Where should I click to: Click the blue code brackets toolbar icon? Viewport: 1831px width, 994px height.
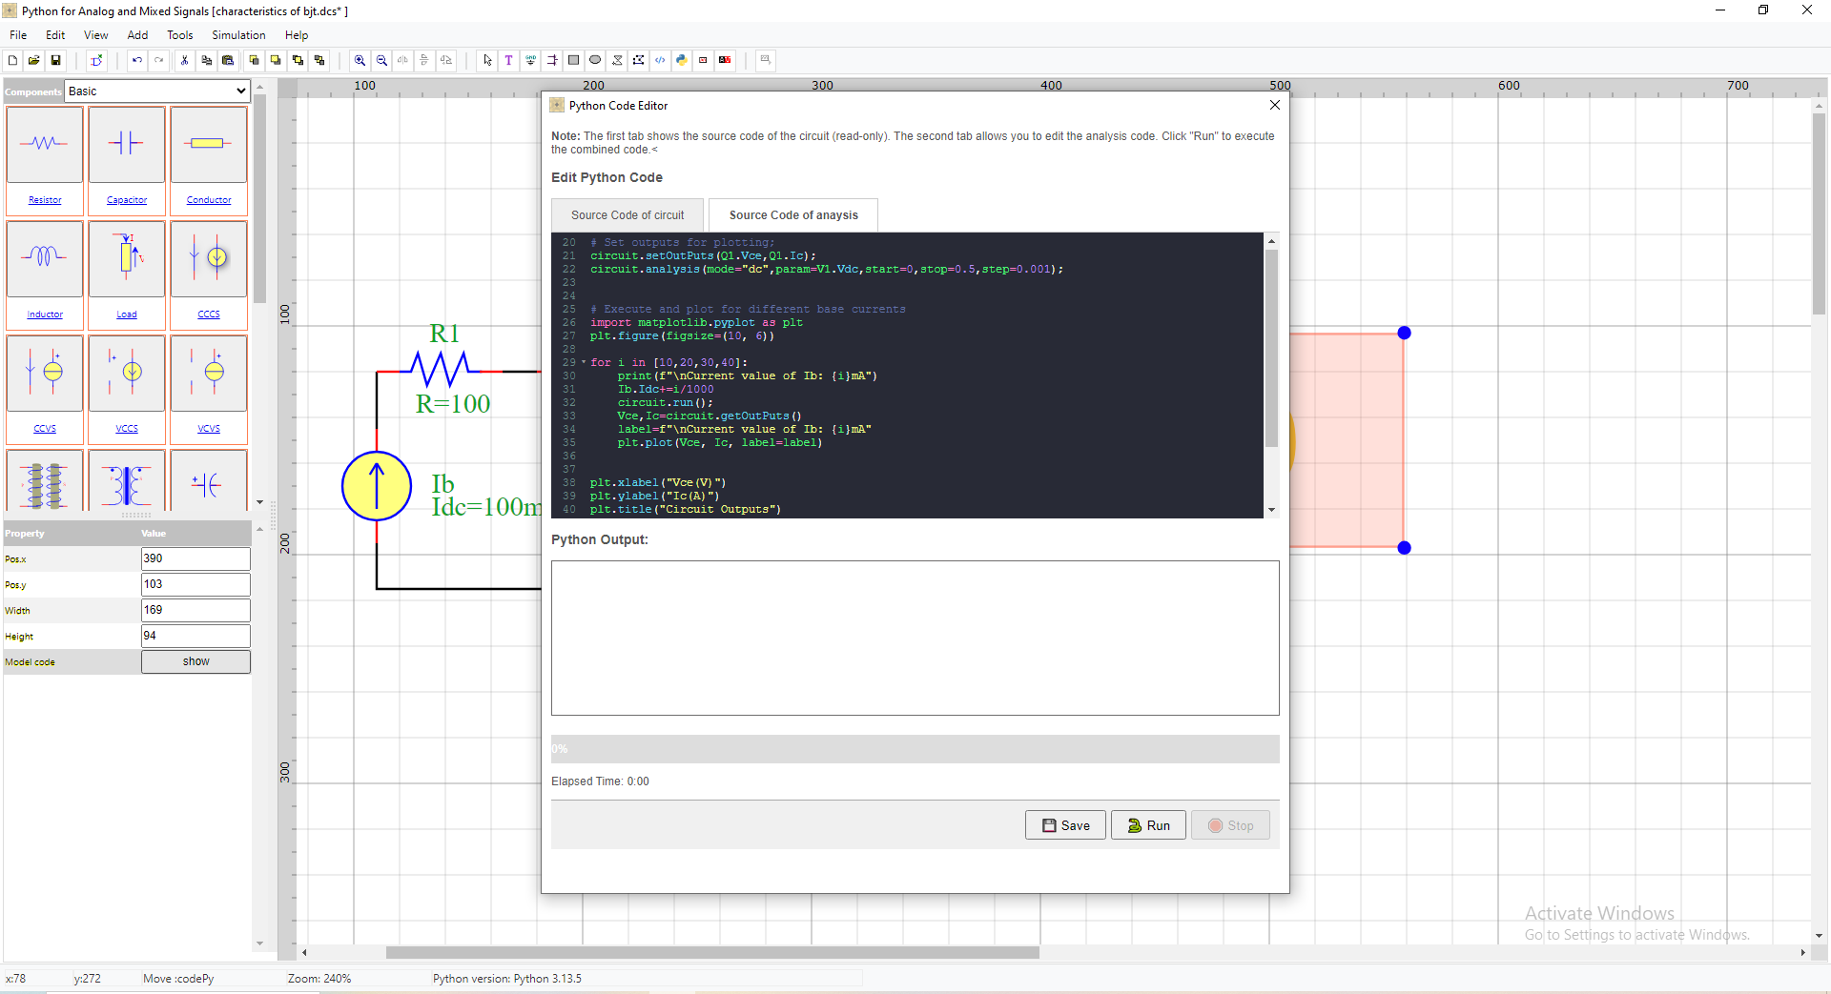point(660,60)
